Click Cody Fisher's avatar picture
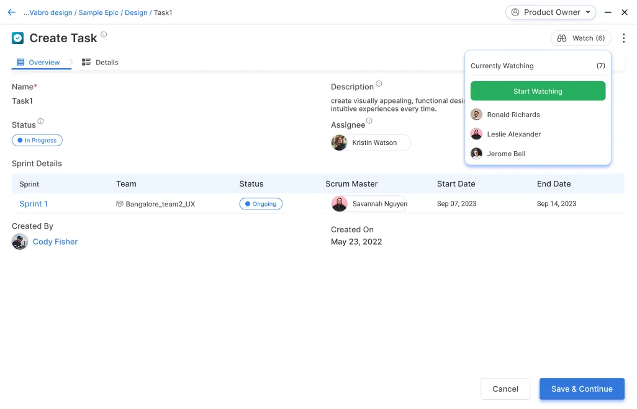This screenshot has height=409, width=637. pyautogui.click(x=20, y=242)
